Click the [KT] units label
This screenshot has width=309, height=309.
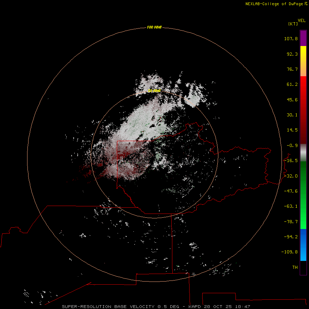click(293, 24)
